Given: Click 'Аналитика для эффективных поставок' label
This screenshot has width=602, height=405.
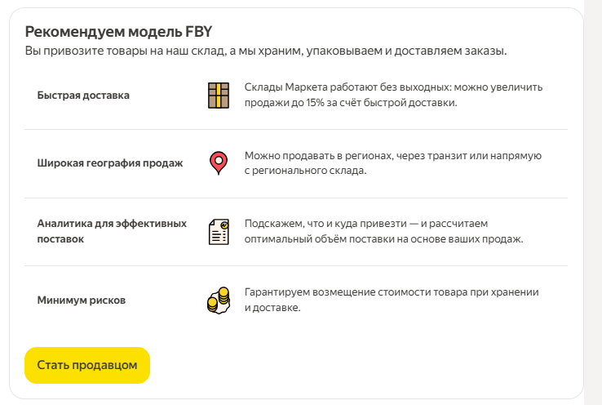Looking at the screenshot, I should (112, 231).
